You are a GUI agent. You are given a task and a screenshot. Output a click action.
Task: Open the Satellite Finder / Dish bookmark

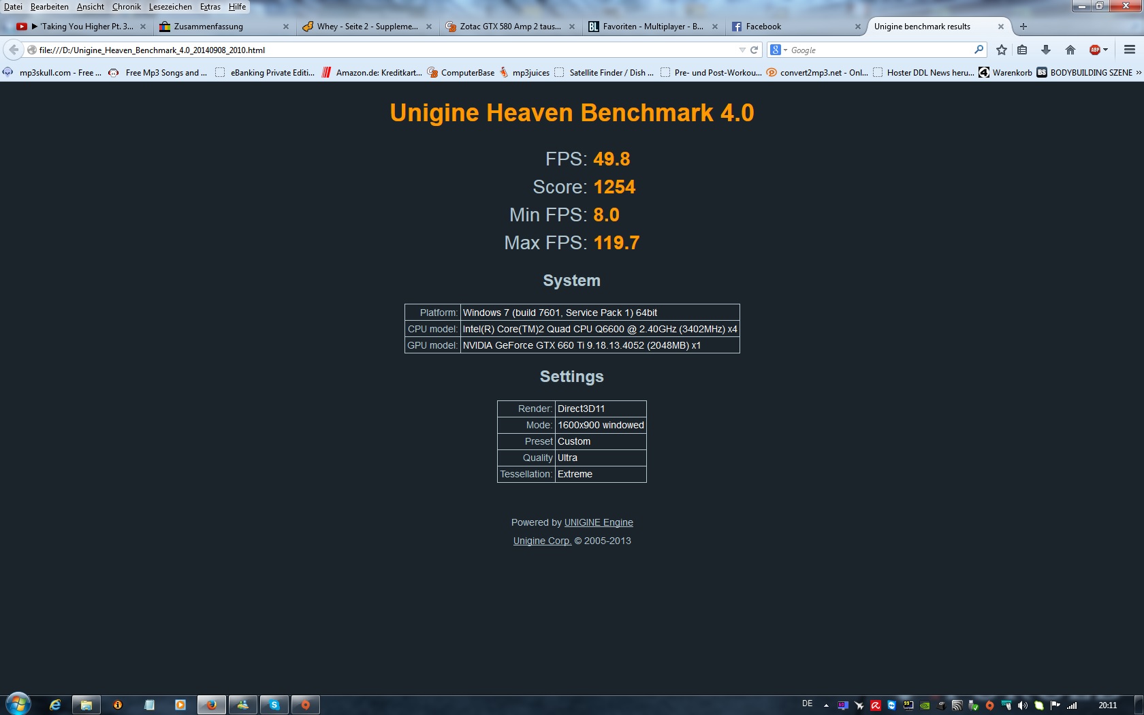[x=604, y=72]
